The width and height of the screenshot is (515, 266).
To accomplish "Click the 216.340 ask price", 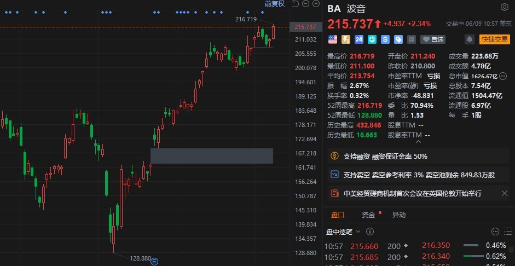I will coord(436,256).
